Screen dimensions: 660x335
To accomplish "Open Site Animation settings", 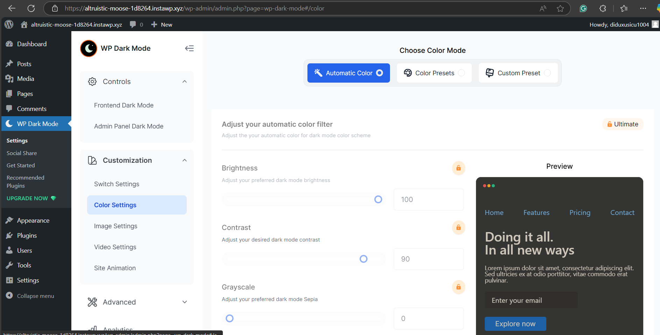I will (x=115, y=268).
